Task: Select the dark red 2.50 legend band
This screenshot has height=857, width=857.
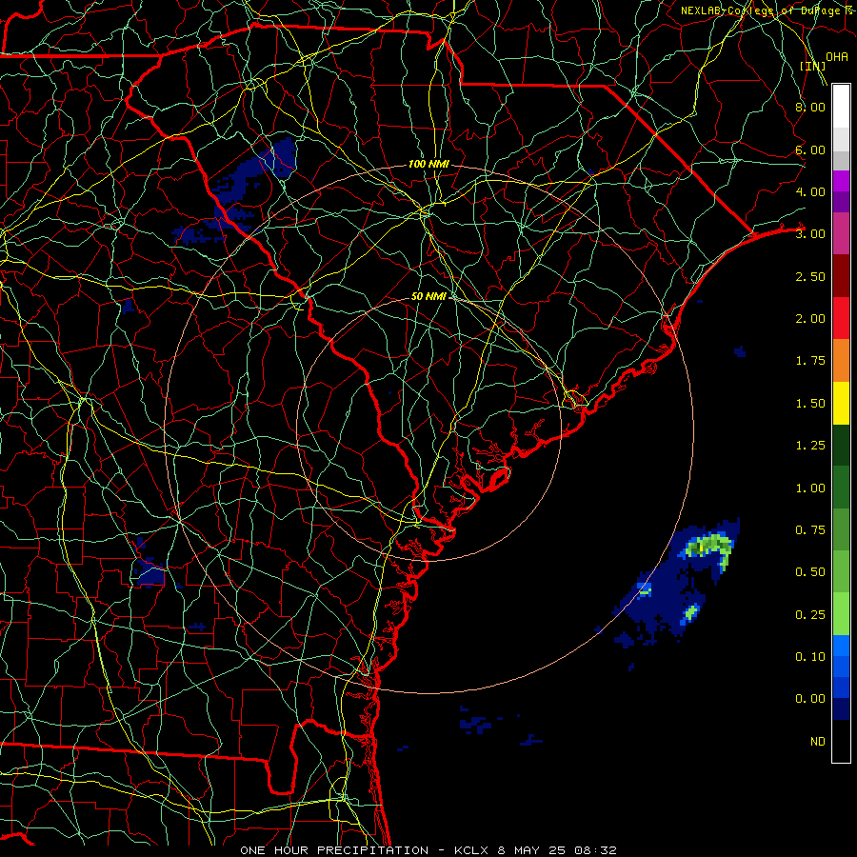Action: point(841,276)
